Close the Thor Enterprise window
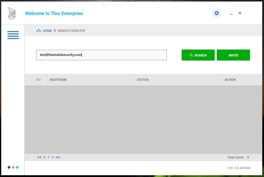Viewport: 264px width, 177px height. pyautogui.click(x=240, y=13)
